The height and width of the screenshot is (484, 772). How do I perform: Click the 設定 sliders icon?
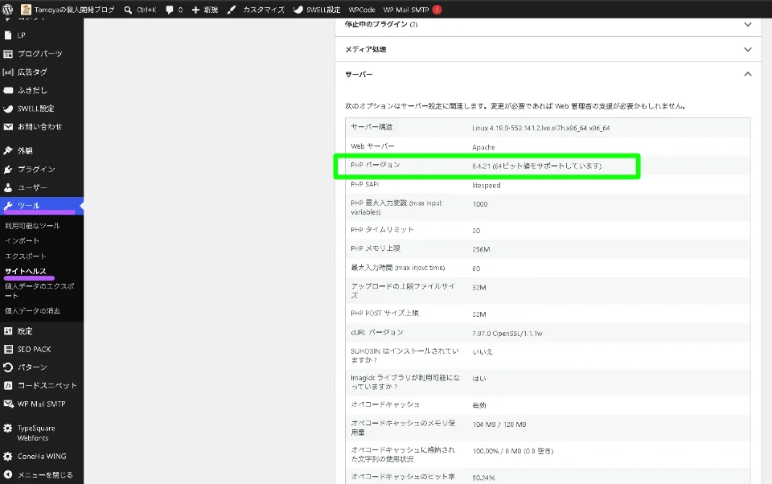pos(8,331)
